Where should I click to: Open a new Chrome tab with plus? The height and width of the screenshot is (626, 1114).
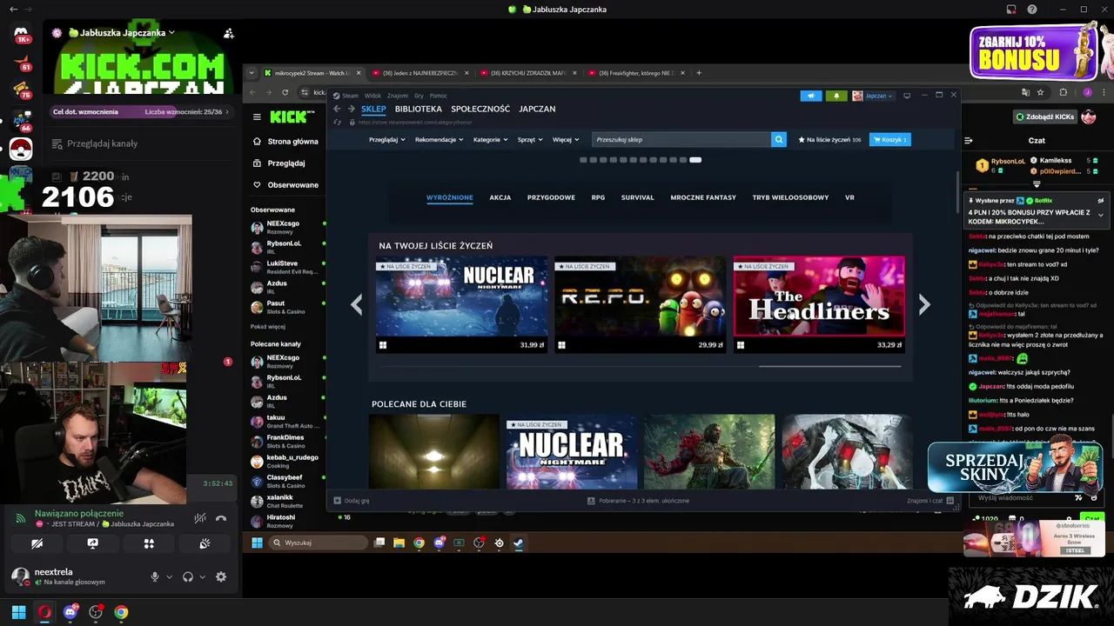pyautogui.click(x=698, y=73)
